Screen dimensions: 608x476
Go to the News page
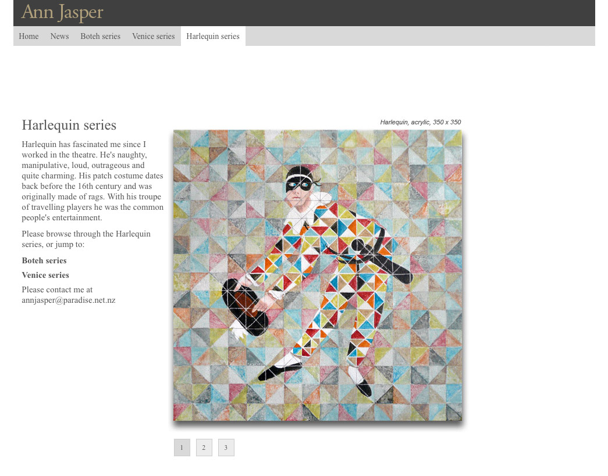click(x=59, y=36)
